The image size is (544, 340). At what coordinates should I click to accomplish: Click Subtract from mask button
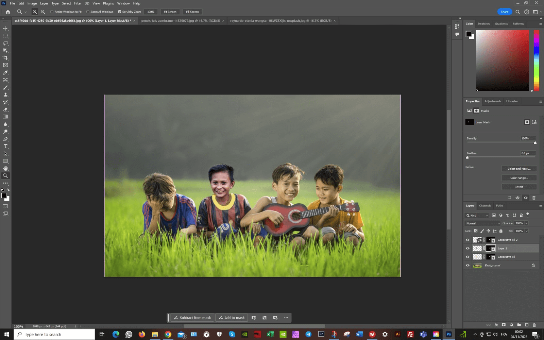click(192, 318)
